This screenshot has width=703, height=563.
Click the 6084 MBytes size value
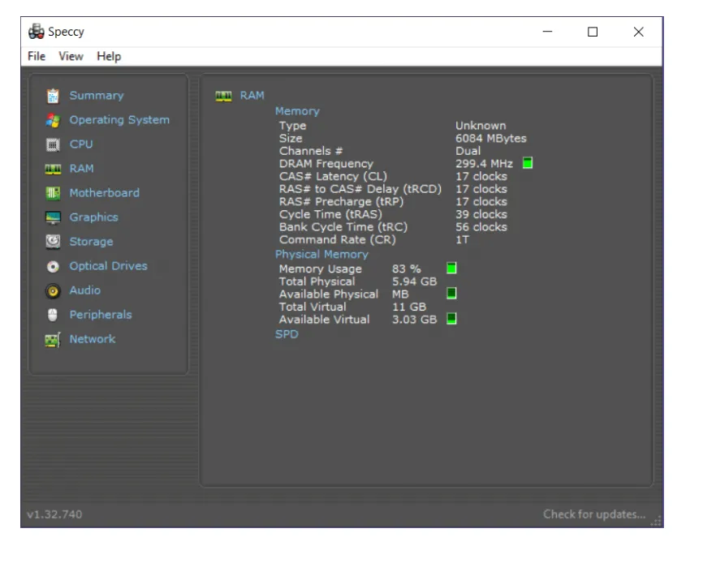491,139
